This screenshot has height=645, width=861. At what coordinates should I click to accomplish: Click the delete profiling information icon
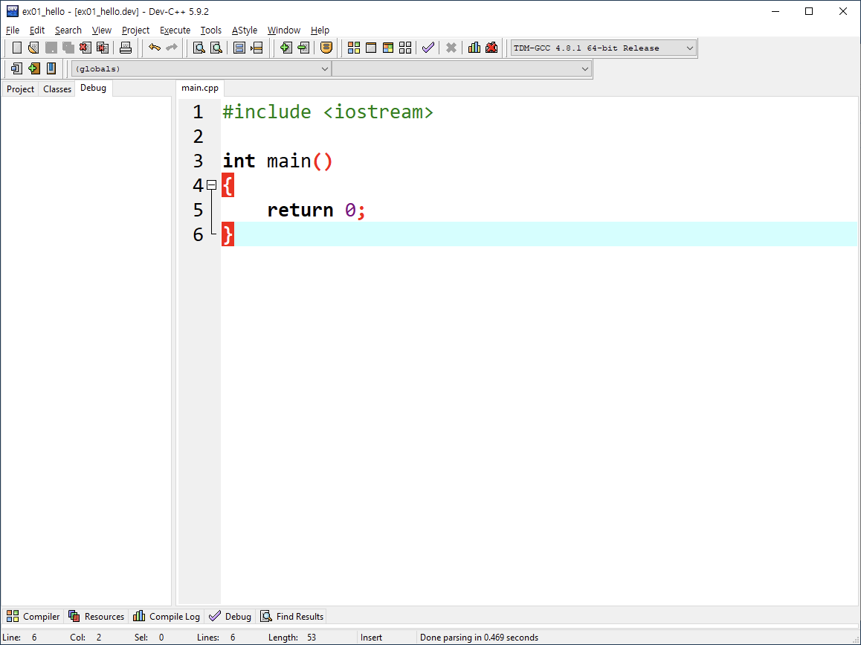491,47
